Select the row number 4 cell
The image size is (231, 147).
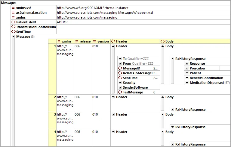[52, 138]
